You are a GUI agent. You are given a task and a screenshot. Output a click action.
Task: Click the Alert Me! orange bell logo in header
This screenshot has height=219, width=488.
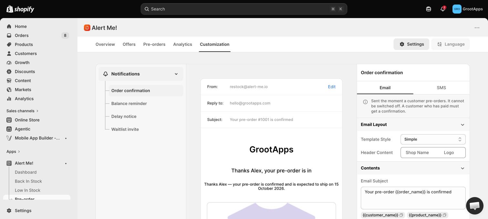pos(87,28)
